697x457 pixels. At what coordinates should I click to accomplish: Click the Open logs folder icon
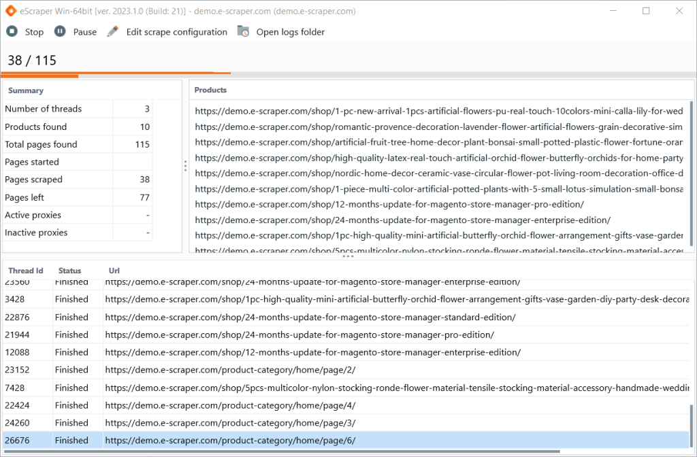(242, 31)
